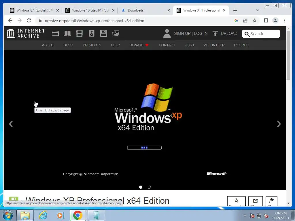The width and height of the screenshot is (295, 221).
Task: Open the HELP menu link
Action: tap(115, 45)
